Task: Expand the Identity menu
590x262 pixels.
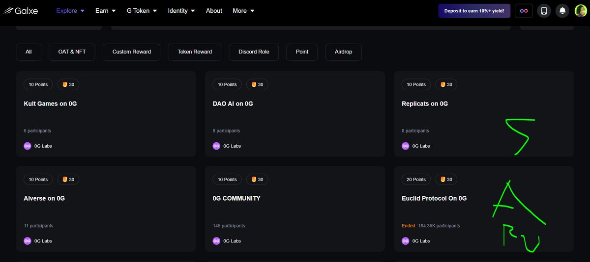Action: coord(181,10)
